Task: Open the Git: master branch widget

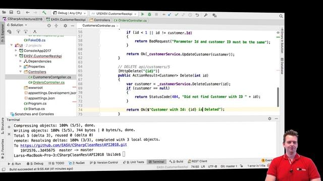Action: [229, 166]
